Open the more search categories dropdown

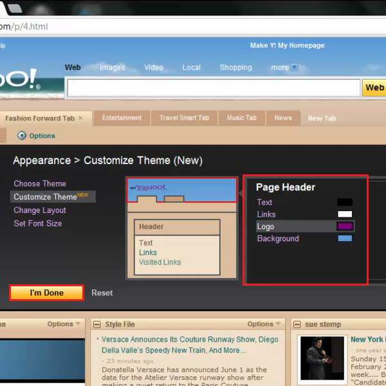tap(295, 67)
